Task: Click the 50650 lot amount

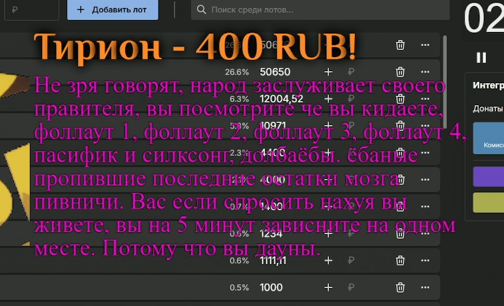Action: pos(275,72)
